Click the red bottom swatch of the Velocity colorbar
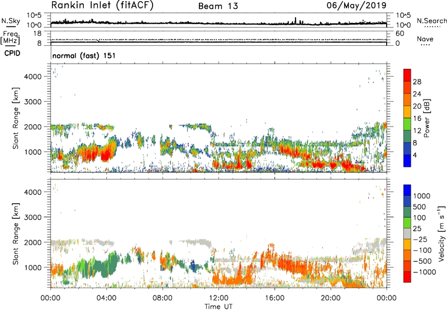 tap(407, 277)
